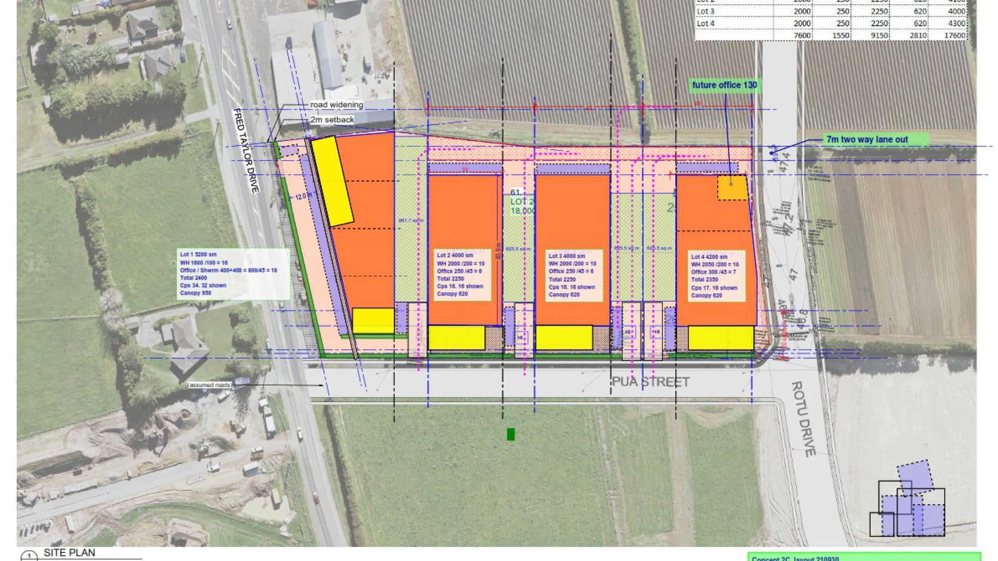Select the Lot 3 4000 sm info box
Image resolution: width=998 pixels, height=561 pixels.
tap(572, 275)
